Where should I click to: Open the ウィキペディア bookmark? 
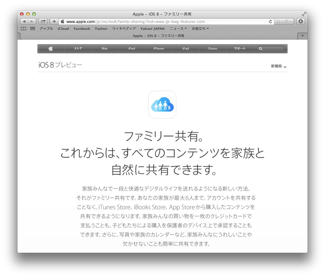(124, 28)
